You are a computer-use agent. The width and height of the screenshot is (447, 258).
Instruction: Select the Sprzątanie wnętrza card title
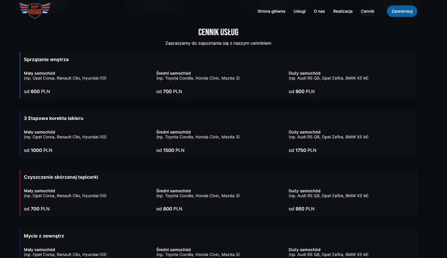pyautogui.click(x=46, y=60)
